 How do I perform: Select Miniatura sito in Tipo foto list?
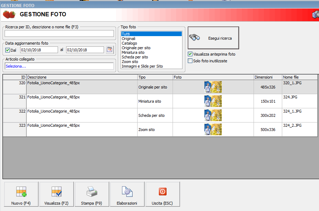point(151,52)
